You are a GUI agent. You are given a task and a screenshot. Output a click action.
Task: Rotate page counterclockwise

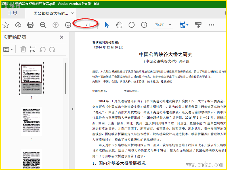43,49
